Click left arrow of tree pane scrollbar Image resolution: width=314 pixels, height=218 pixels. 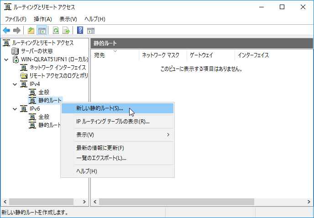(x=5, y=202)
